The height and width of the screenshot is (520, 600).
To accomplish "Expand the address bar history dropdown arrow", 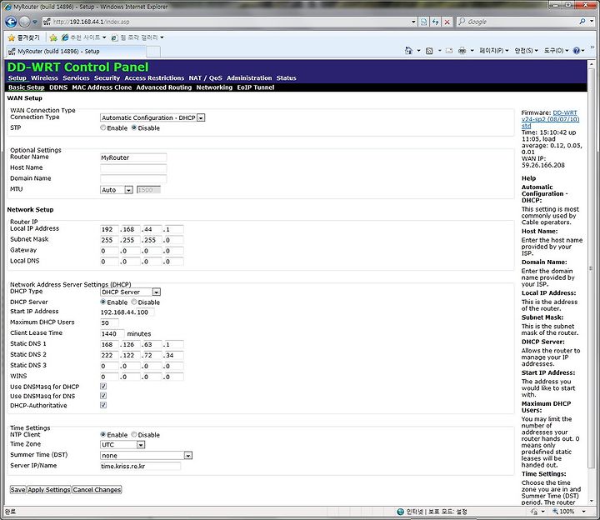I will [x=413, y=22].
